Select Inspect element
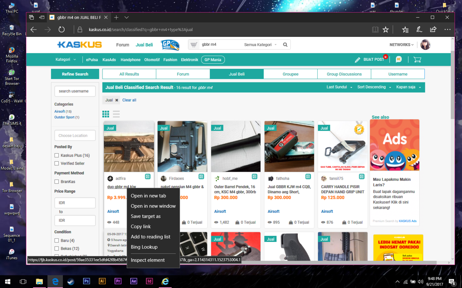The width and height of the screenshot is (462, 288). click(x=153, y=260)
